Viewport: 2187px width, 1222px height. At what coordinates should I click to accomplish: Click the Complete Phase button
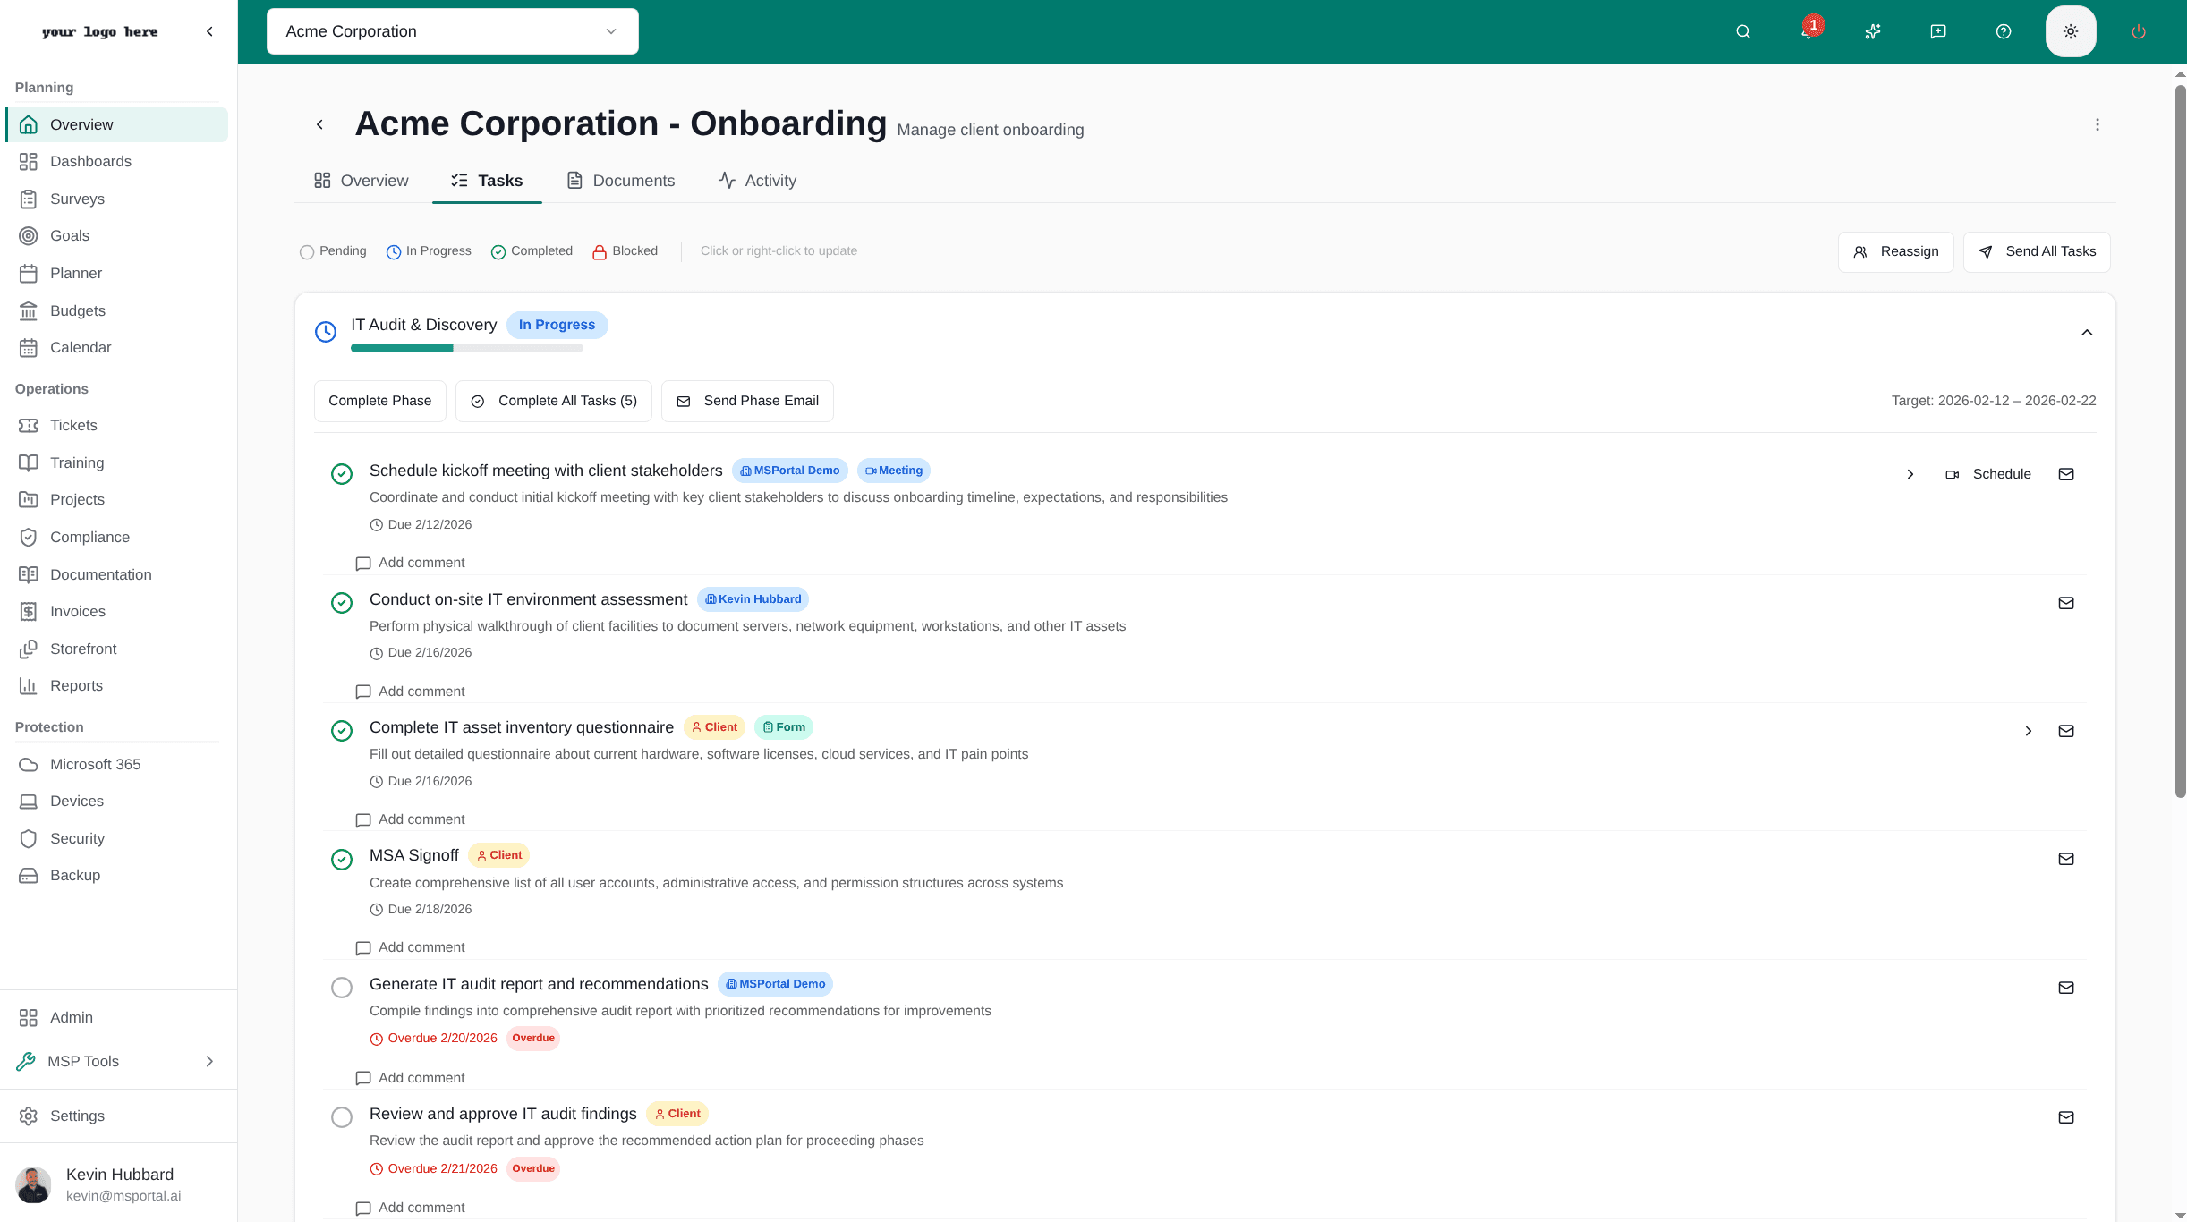click(x=379, y=400)
